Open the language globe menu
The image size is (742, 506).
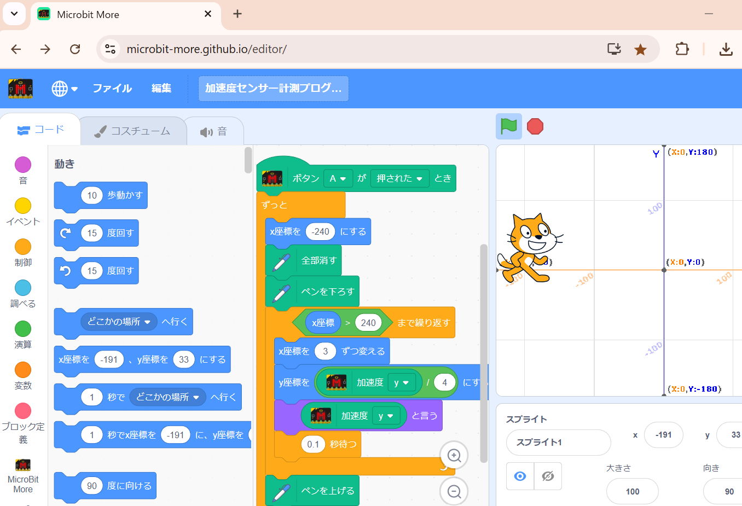pyautogui.click(x=65, y=88)
